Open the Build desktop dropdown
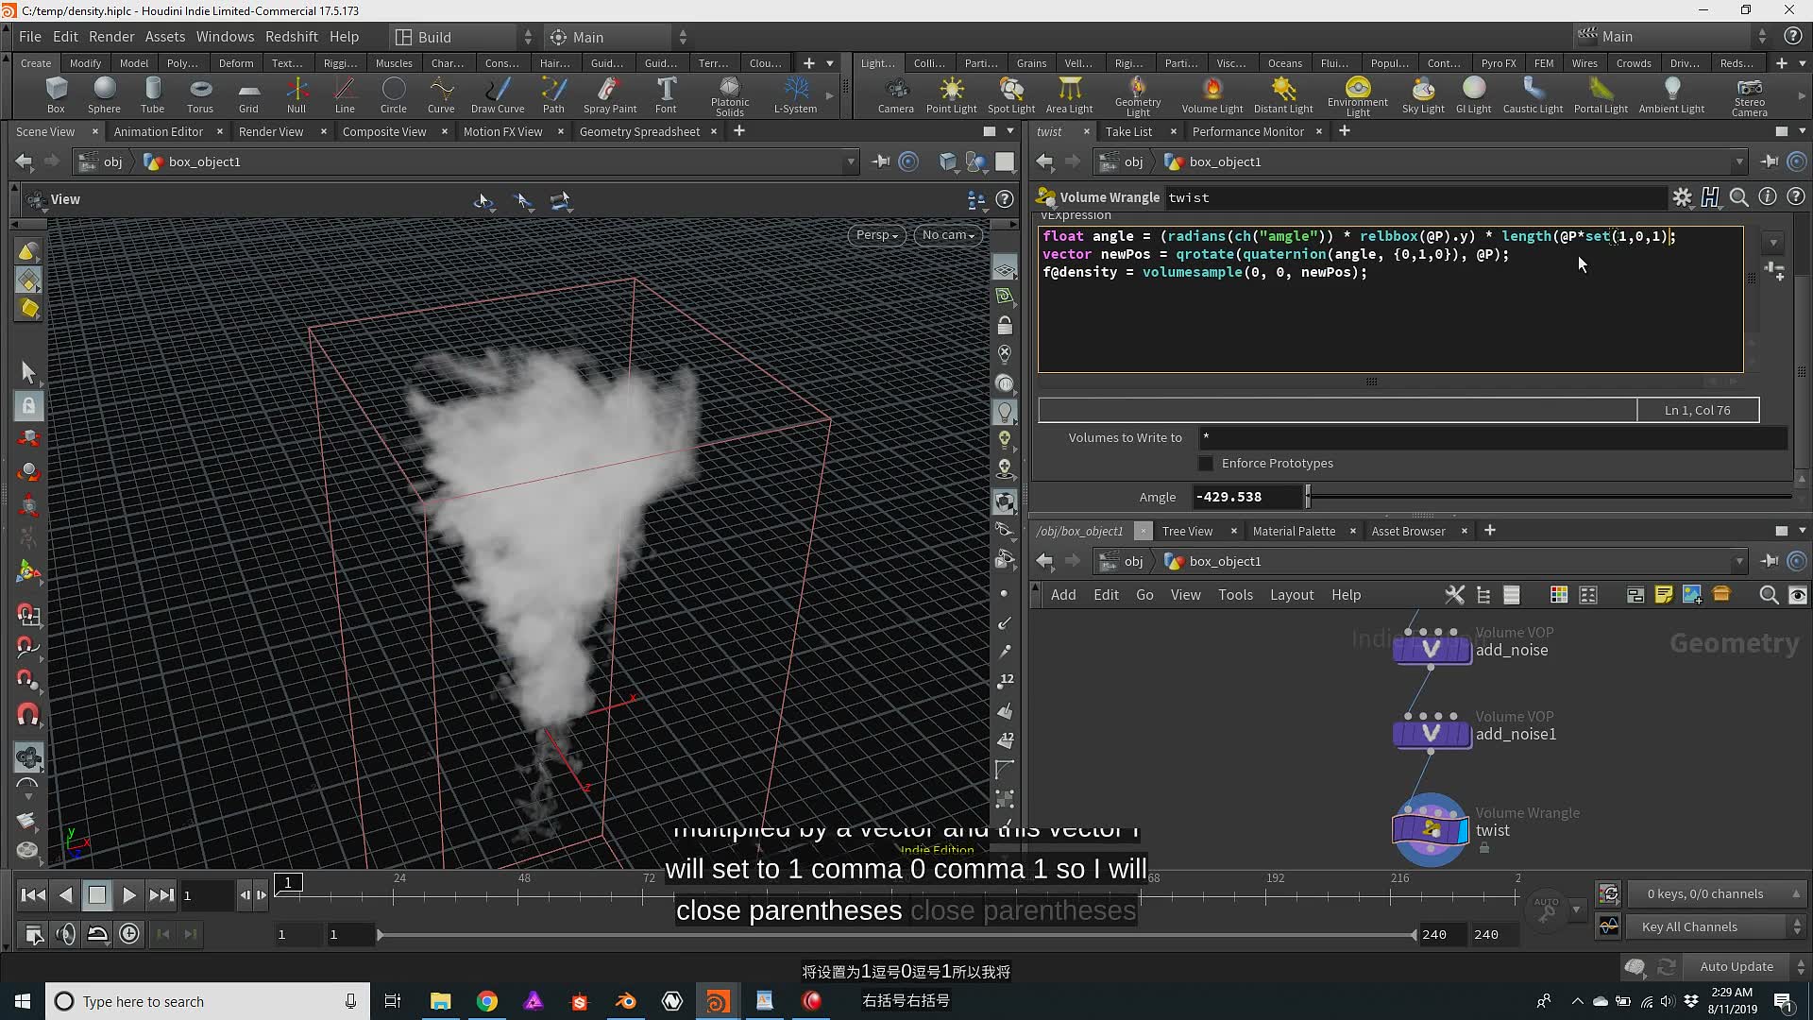Screen dimensions: 1813x1020 [x=464, y=37]
